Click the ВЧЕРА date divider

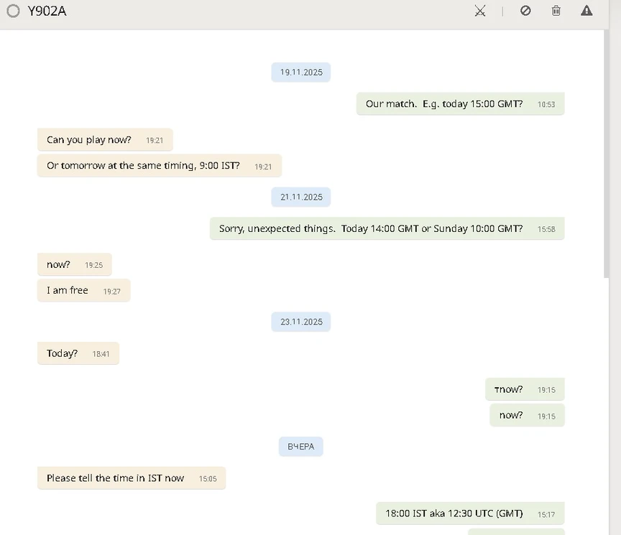pyautogui.click(x=301, y=447)
